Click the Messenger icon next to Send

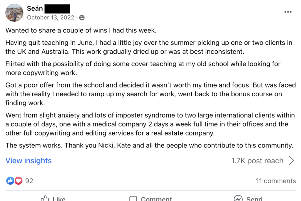click(x=238, y=198)
